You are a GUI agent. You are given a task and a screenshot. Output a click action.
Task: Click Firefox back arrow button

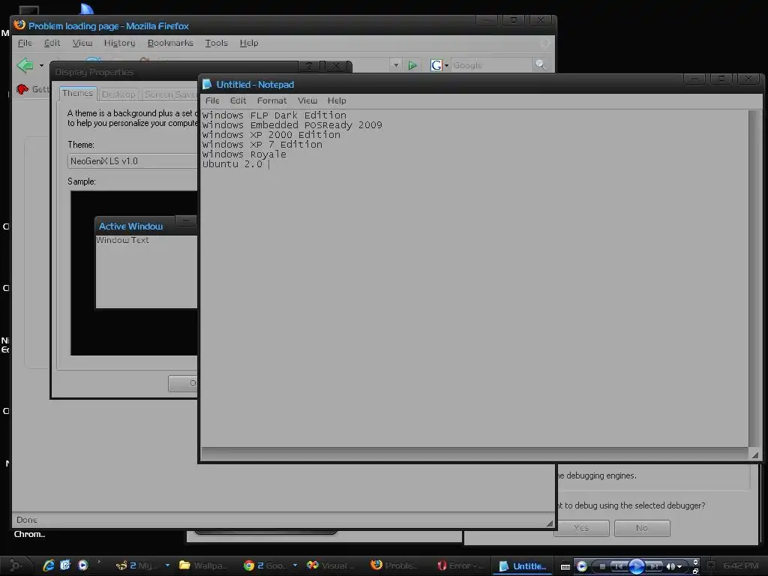[25, 64]
